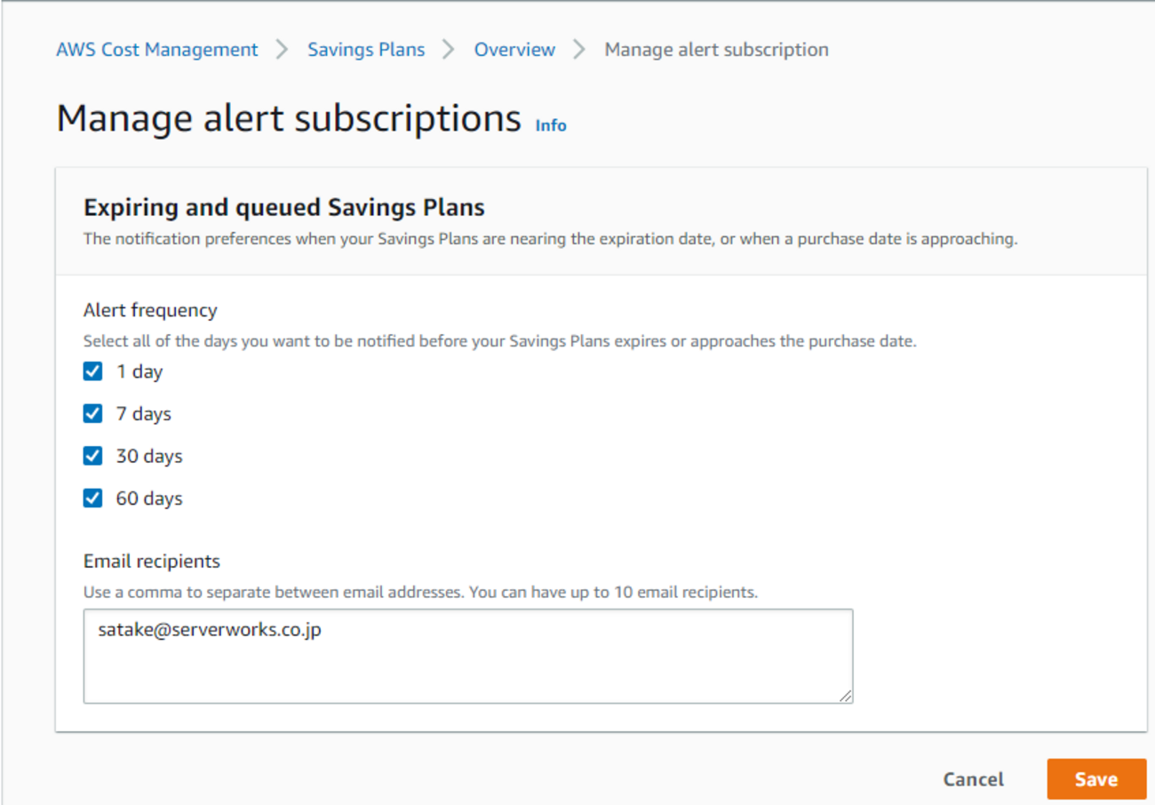
Task: Untick the 60 days alert checkbox
Action: point(92,498)
